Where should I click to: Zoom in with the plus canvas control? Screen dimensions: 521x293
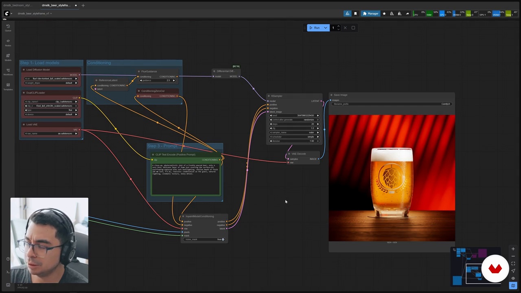[x=513, y=249]
